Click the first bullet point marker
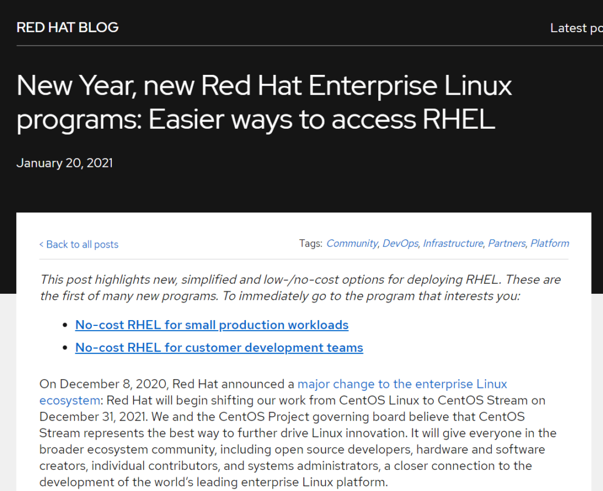Image resolution: width=603 pixels, height=491 pixels. pos(64,325)
